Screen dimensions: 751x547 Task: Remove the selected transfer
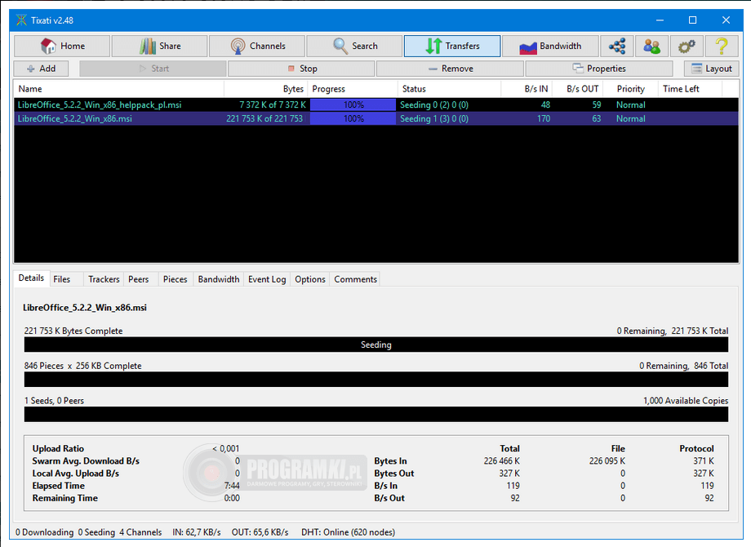(451, 69)
